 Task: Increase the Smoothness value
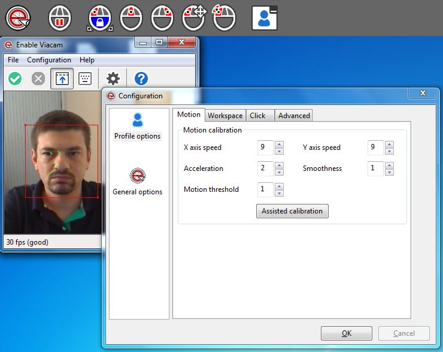(x=389, y=165)
